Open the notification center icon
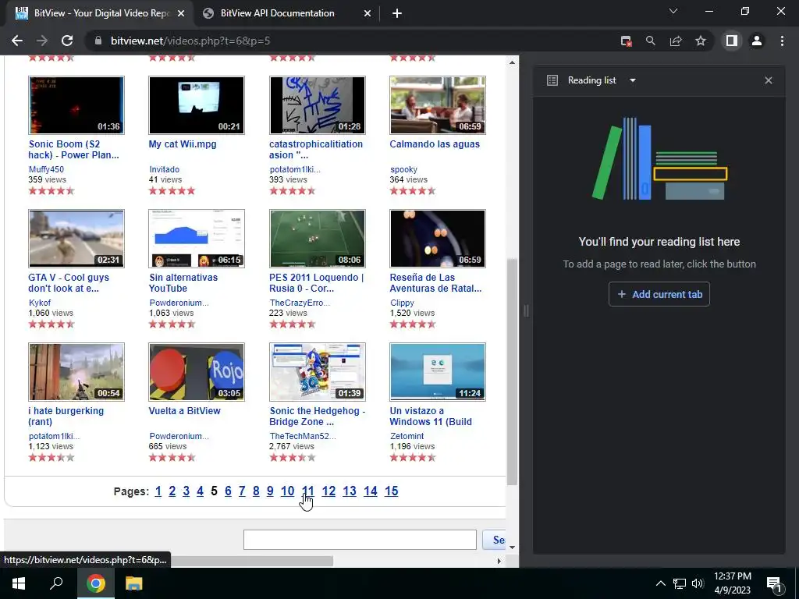799x599 pixels. pos(774,583)
